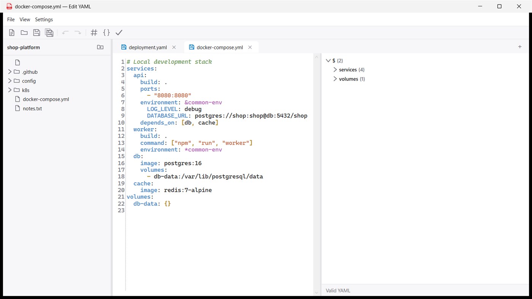
Task: Click the redis:7-alpine image value
Action: coord(188,190)
